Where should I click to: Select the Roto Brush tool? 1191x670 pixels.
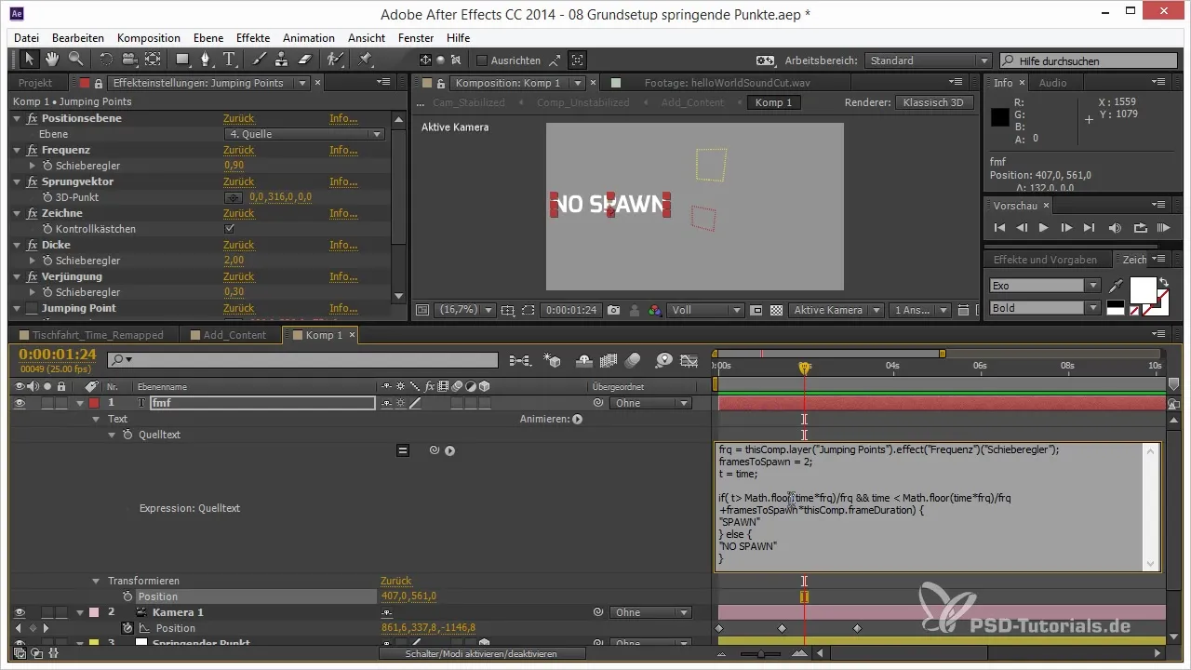pyautogui.click(x=335, y=60)
